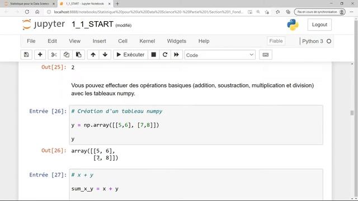
Task: Open a new browser tab
Action: pyautogui.click(x=117, y=4)
